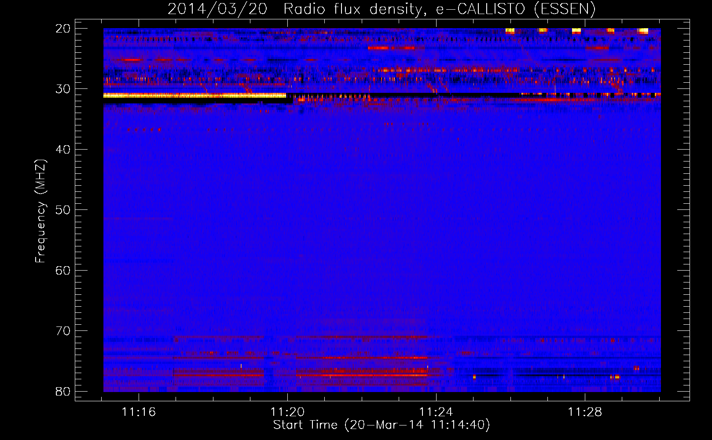The height and width of the screenshot is (440, 712).
Task: Click the 40 frequency tick label
Action: click(x=63, y=150)
